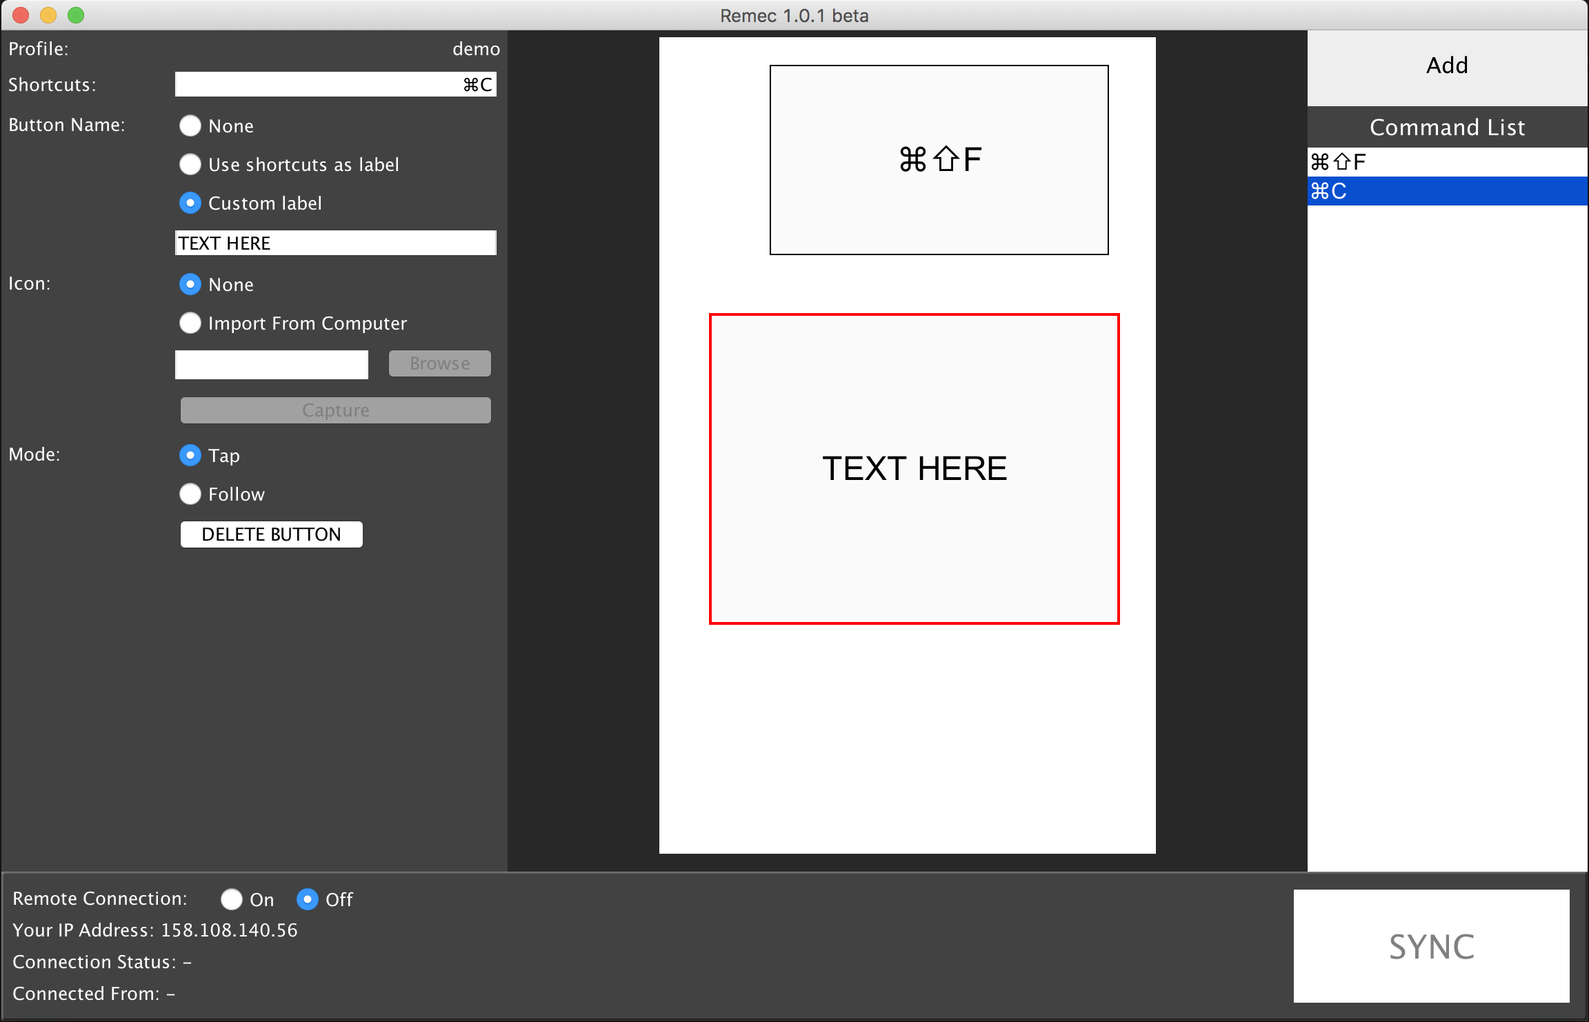Click the icon file path field
1589x1022 pixels.
(x=272, y=364)
